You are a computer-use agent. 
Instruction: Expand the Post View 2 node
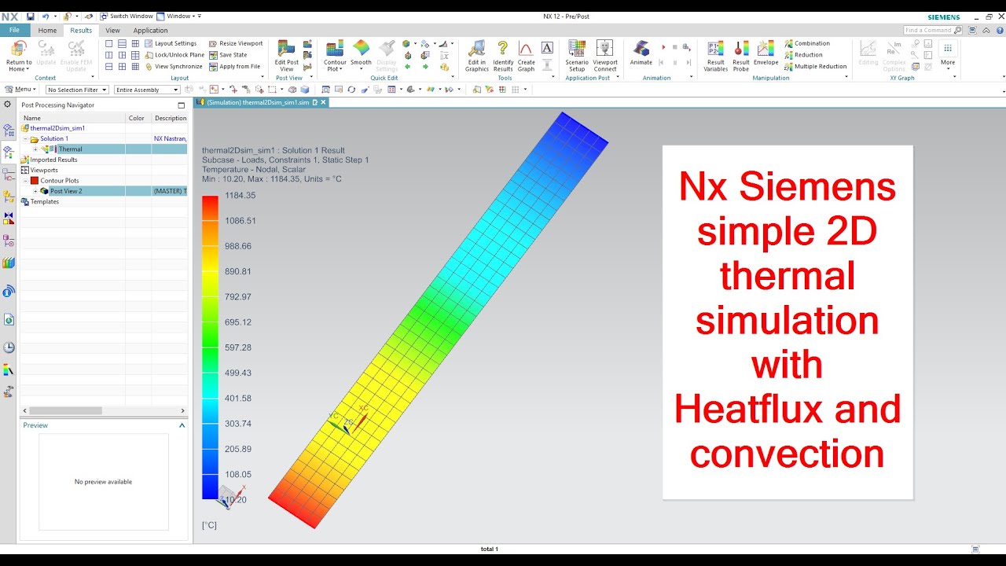point(35,191)
